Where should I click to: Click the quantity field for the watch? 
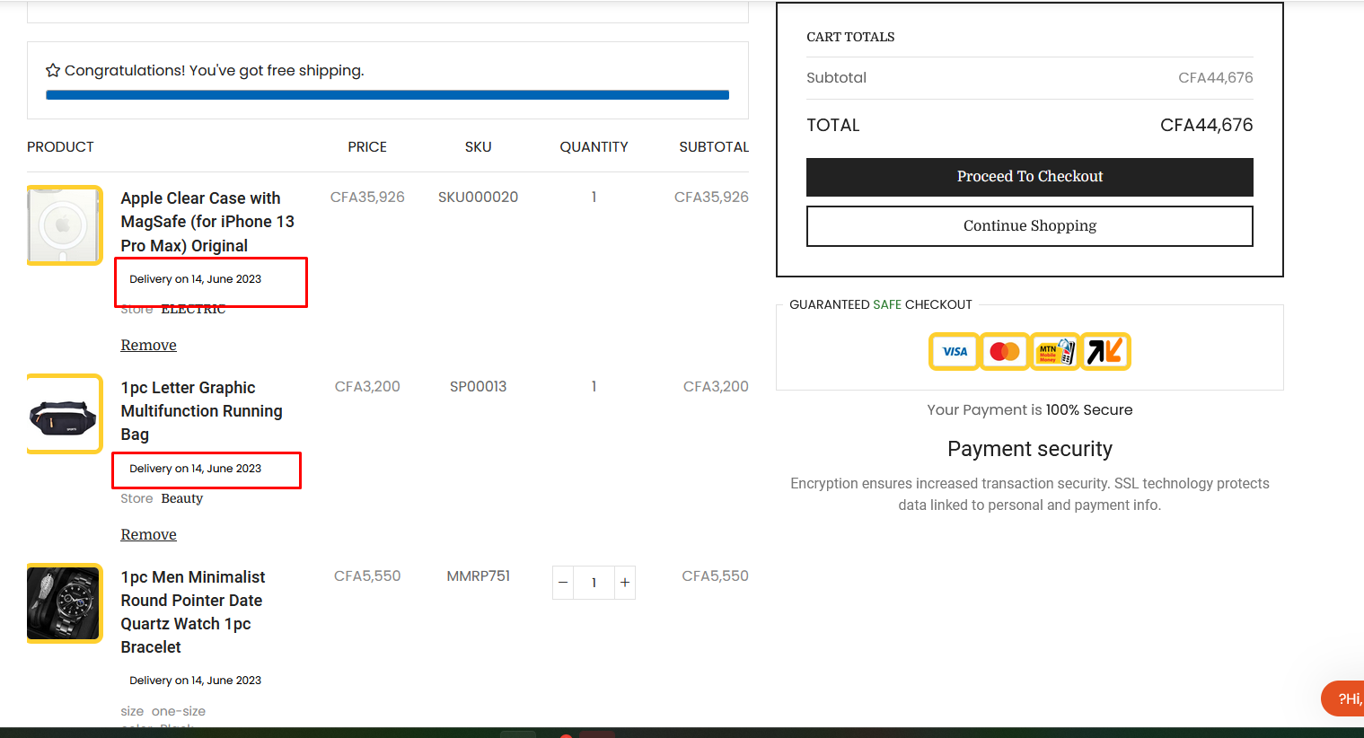click(594, 583)
